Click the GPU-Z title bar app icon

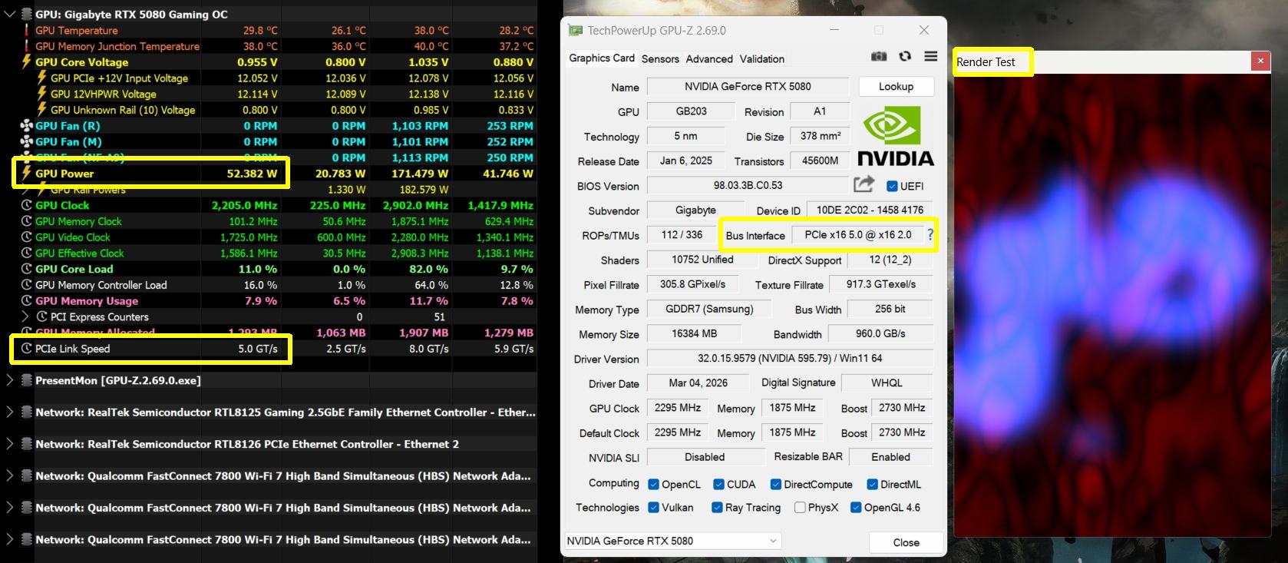(x=575, y=31)
